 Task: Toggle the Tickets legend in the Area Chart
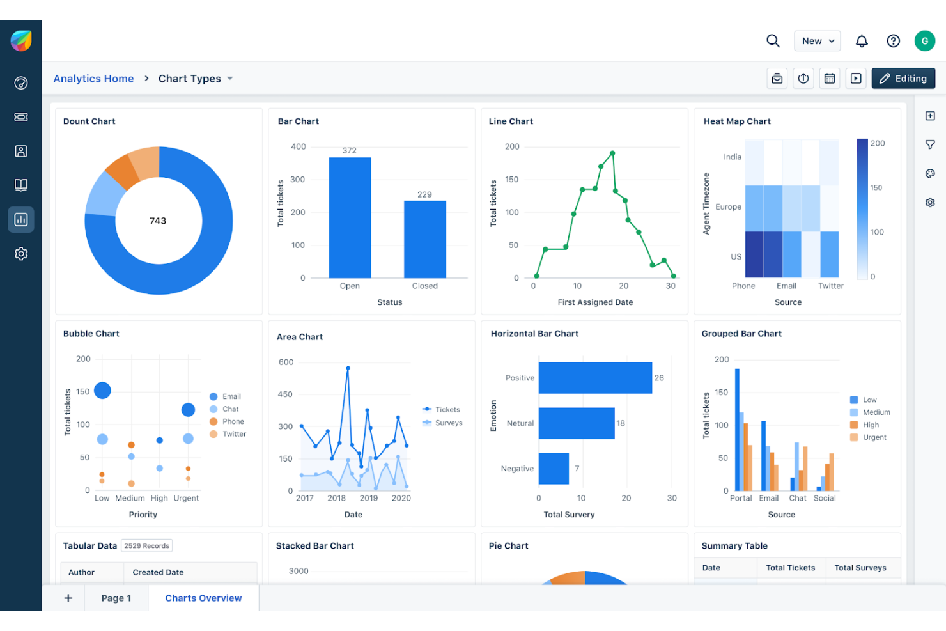(442, 409)
